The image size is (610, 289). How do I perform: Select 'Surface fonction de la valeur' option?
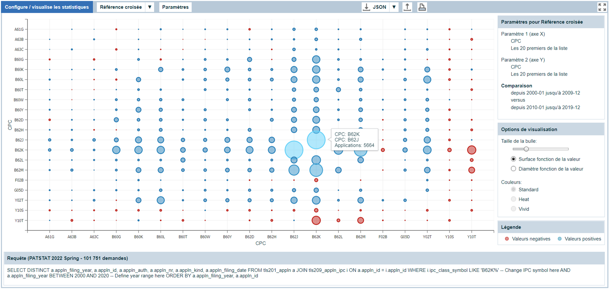pos(514,159)
